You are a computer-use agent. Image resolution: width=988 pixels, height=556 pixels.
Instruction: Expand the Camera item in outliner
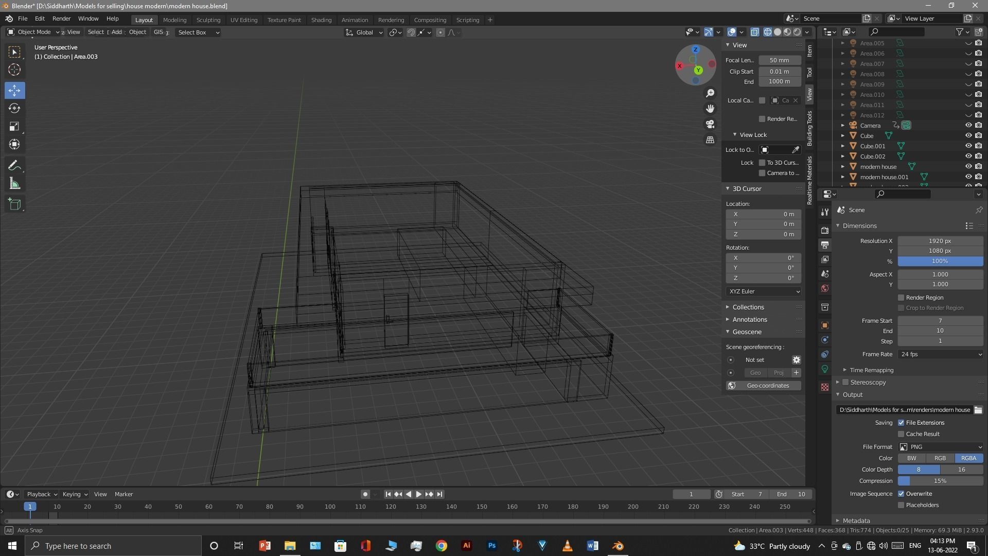click(842, 126)
